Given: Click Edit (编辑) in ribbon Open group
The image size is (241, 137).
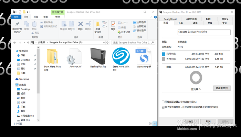Looking at the screenshot, I should click(122, 27).
